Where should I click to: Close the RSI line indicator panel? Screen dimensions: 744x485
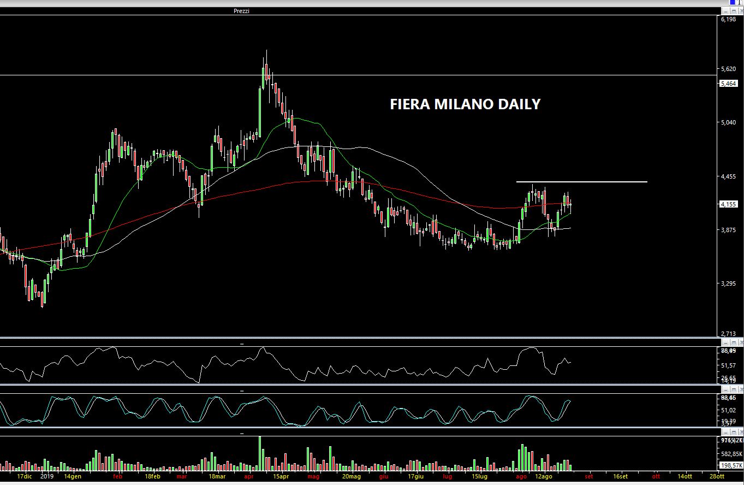click(741, 342)
